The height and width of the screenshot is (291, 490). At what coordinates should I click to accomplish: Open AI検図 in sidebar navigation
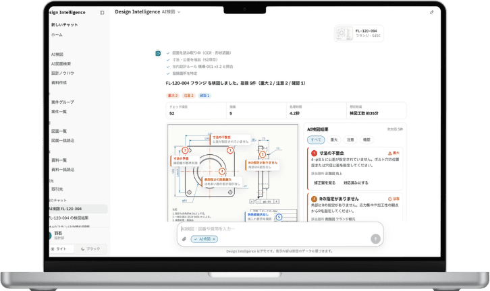click(57, 55)
